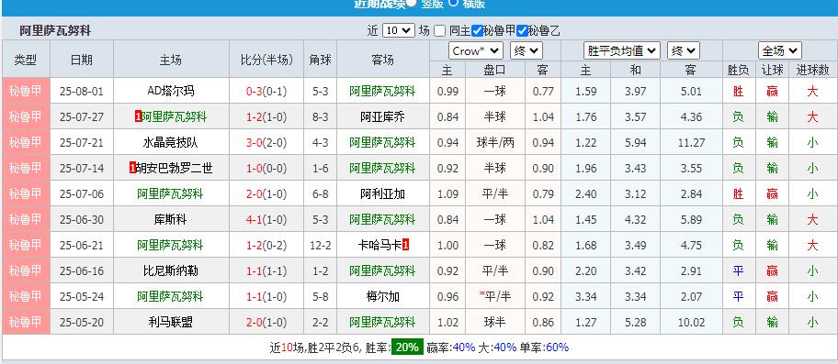Screen dimensions: 838x364
Task: Open the 1-2(1-0) score on 25-07-27
Action: click(266, 116)
